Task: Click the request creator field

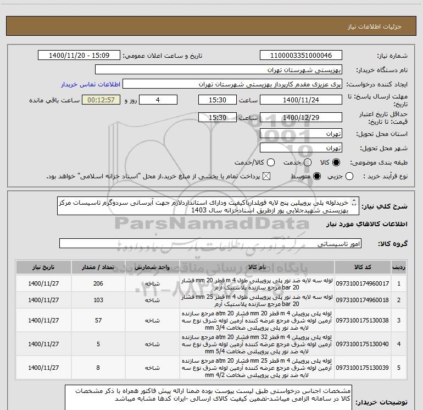Action: 232,84
